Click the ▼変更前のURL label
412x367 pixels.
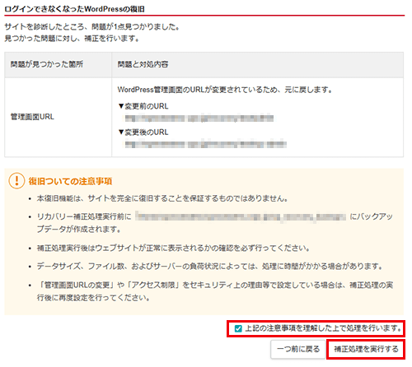(143, 106)
